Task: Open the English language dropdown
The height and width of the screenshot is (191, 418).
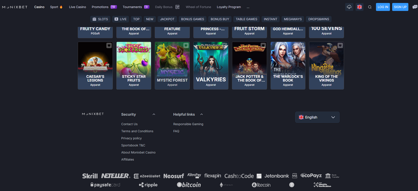Action: click(317, 117)
